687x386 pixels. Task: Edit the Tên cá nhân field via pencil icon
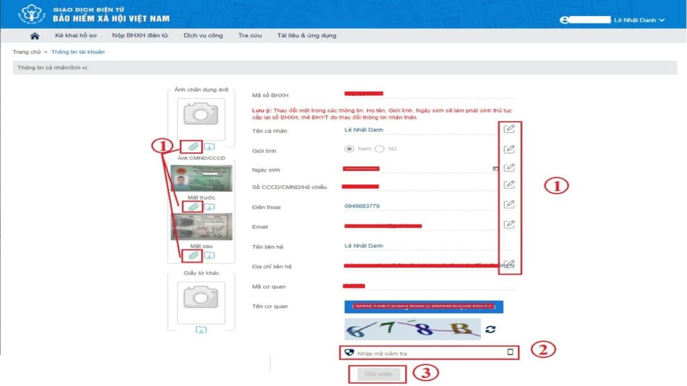pyautogui.click(x=510, y=129)
